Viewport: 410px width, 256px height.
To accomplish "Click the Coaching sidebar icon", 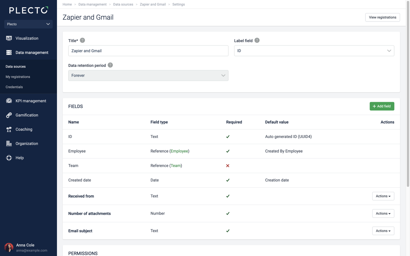I will (x=9, y=129).
